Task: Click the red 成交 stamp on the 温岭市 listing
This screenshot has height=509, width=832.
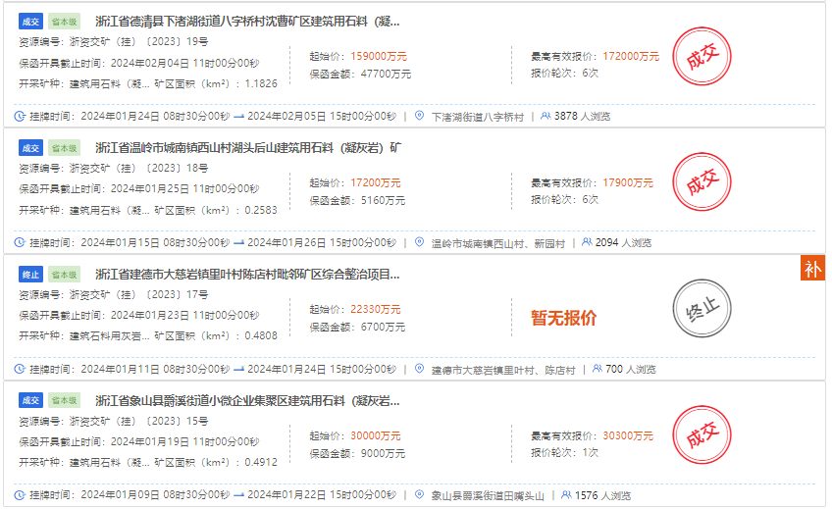Action: click(702, 183)
